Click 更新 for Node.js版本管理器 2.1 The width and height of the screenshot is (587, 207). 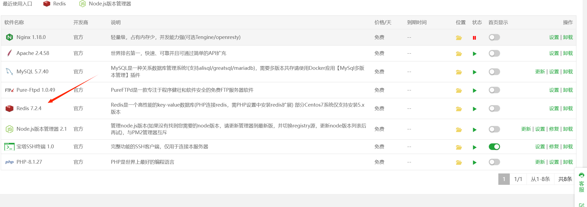526,129
